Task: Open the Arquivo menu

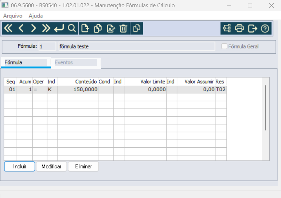Action: point(13,16)
